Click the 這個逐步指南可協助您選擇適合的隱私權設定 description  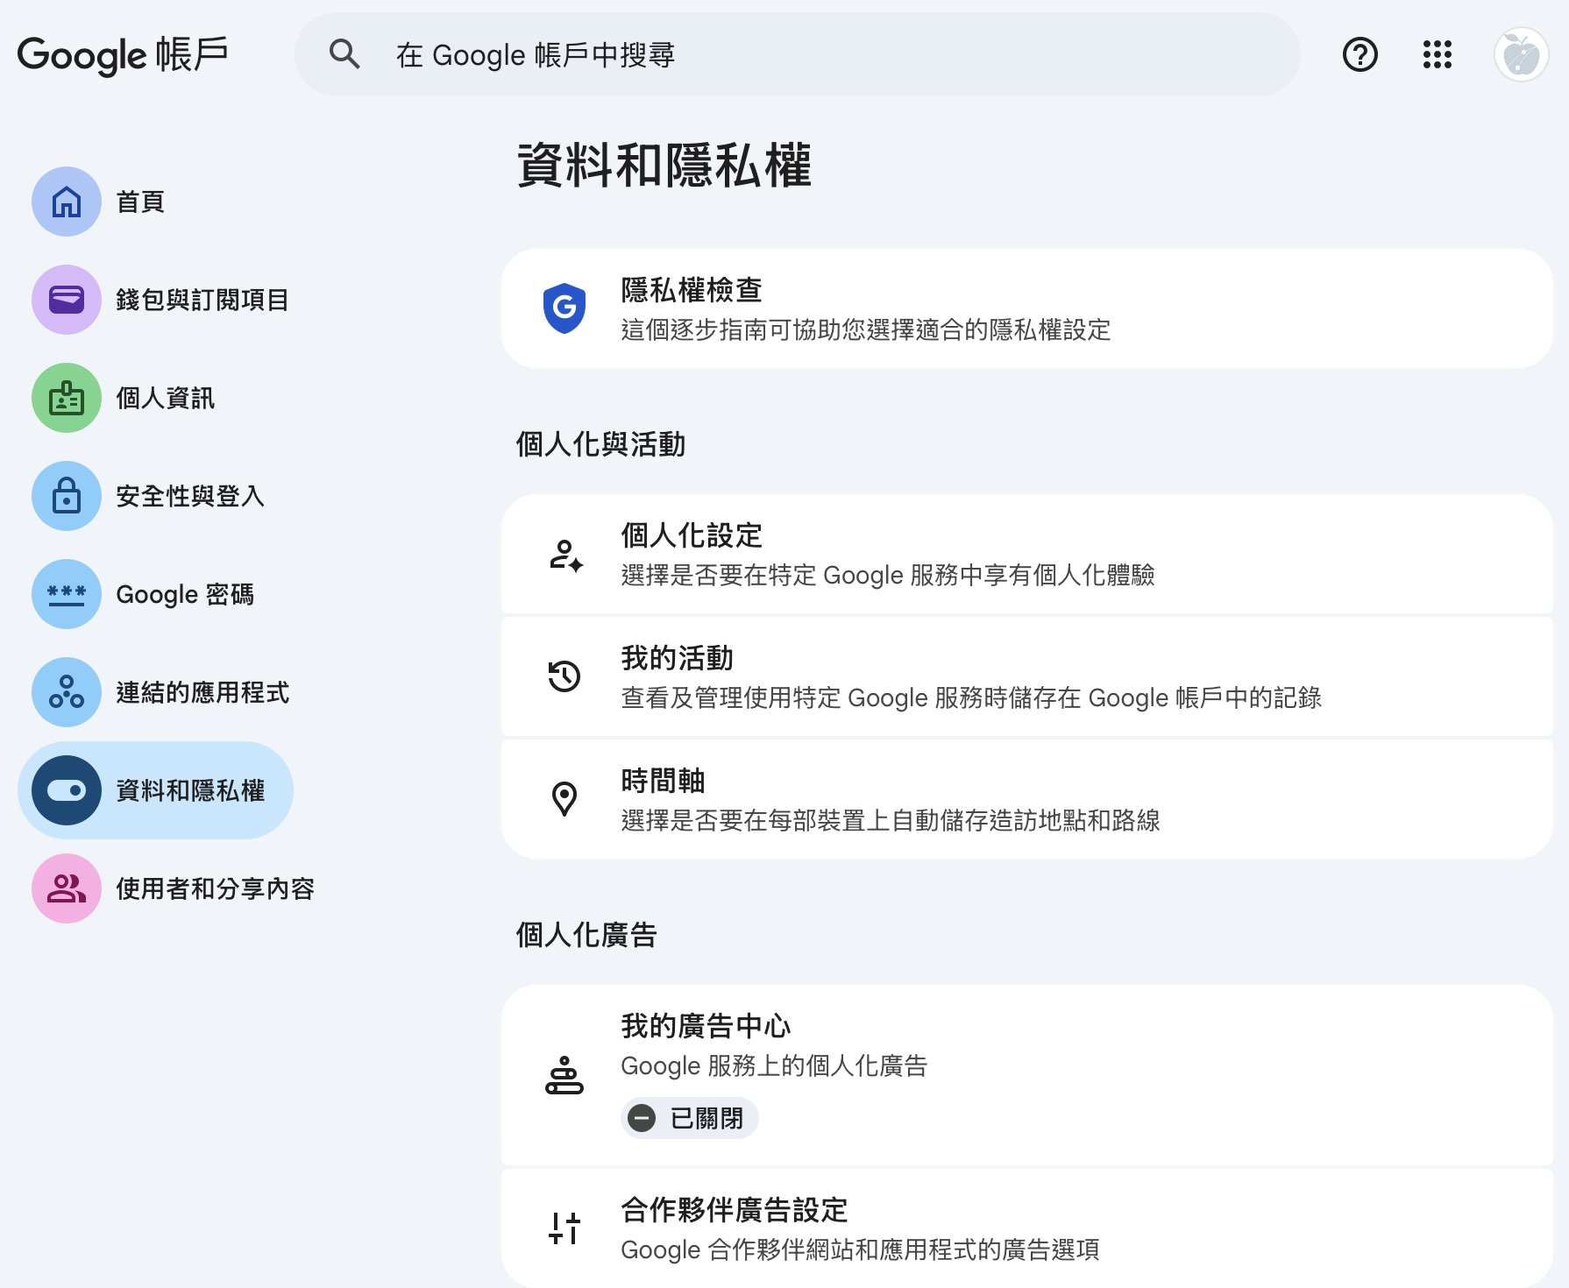pos(866,330)
